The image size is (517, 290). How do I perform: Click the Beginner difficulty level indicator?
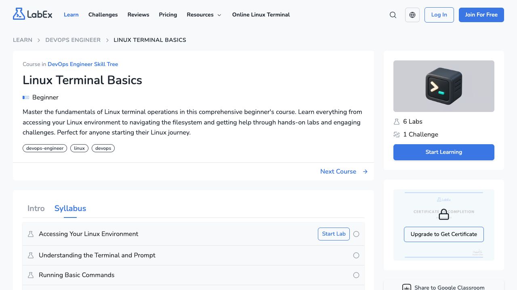[x=26, y=97]
